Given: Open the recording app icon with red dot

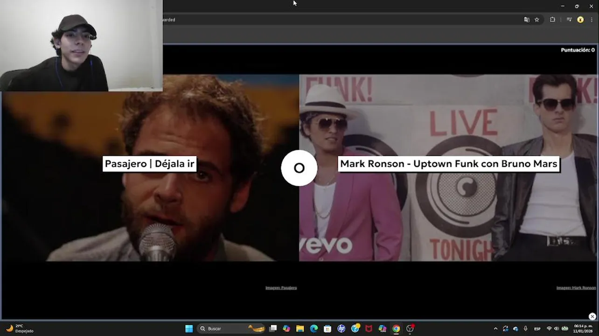Looking at the screenshot, I should 410,329.
